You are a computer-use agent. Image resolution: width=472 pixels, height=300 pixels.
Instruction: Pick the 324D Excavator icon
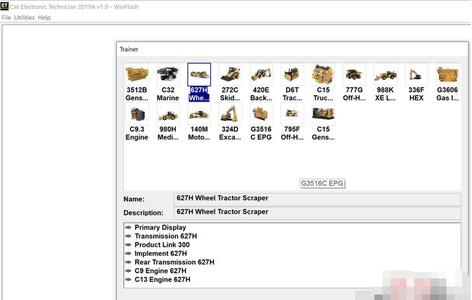pos(230,114)
